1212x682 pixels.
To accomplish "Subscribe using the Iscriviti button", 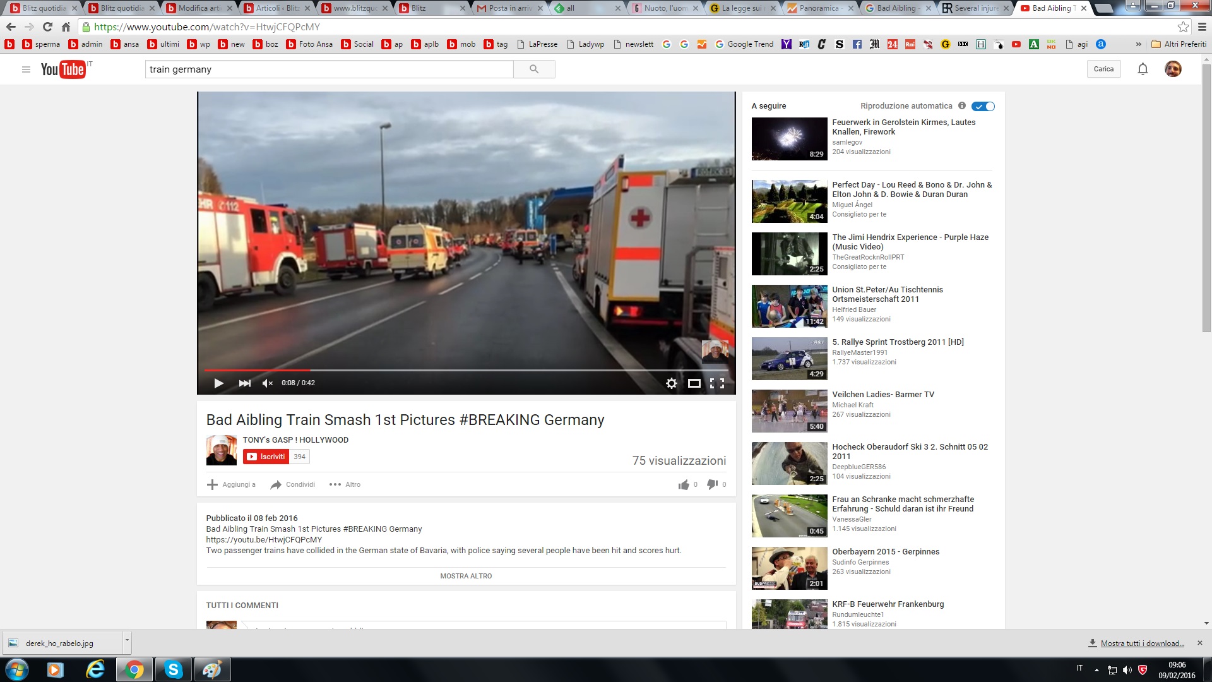I will (x=266, y=457).
